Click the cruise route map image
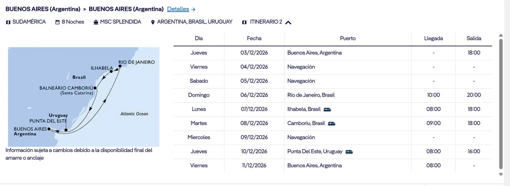 [84, 96]
